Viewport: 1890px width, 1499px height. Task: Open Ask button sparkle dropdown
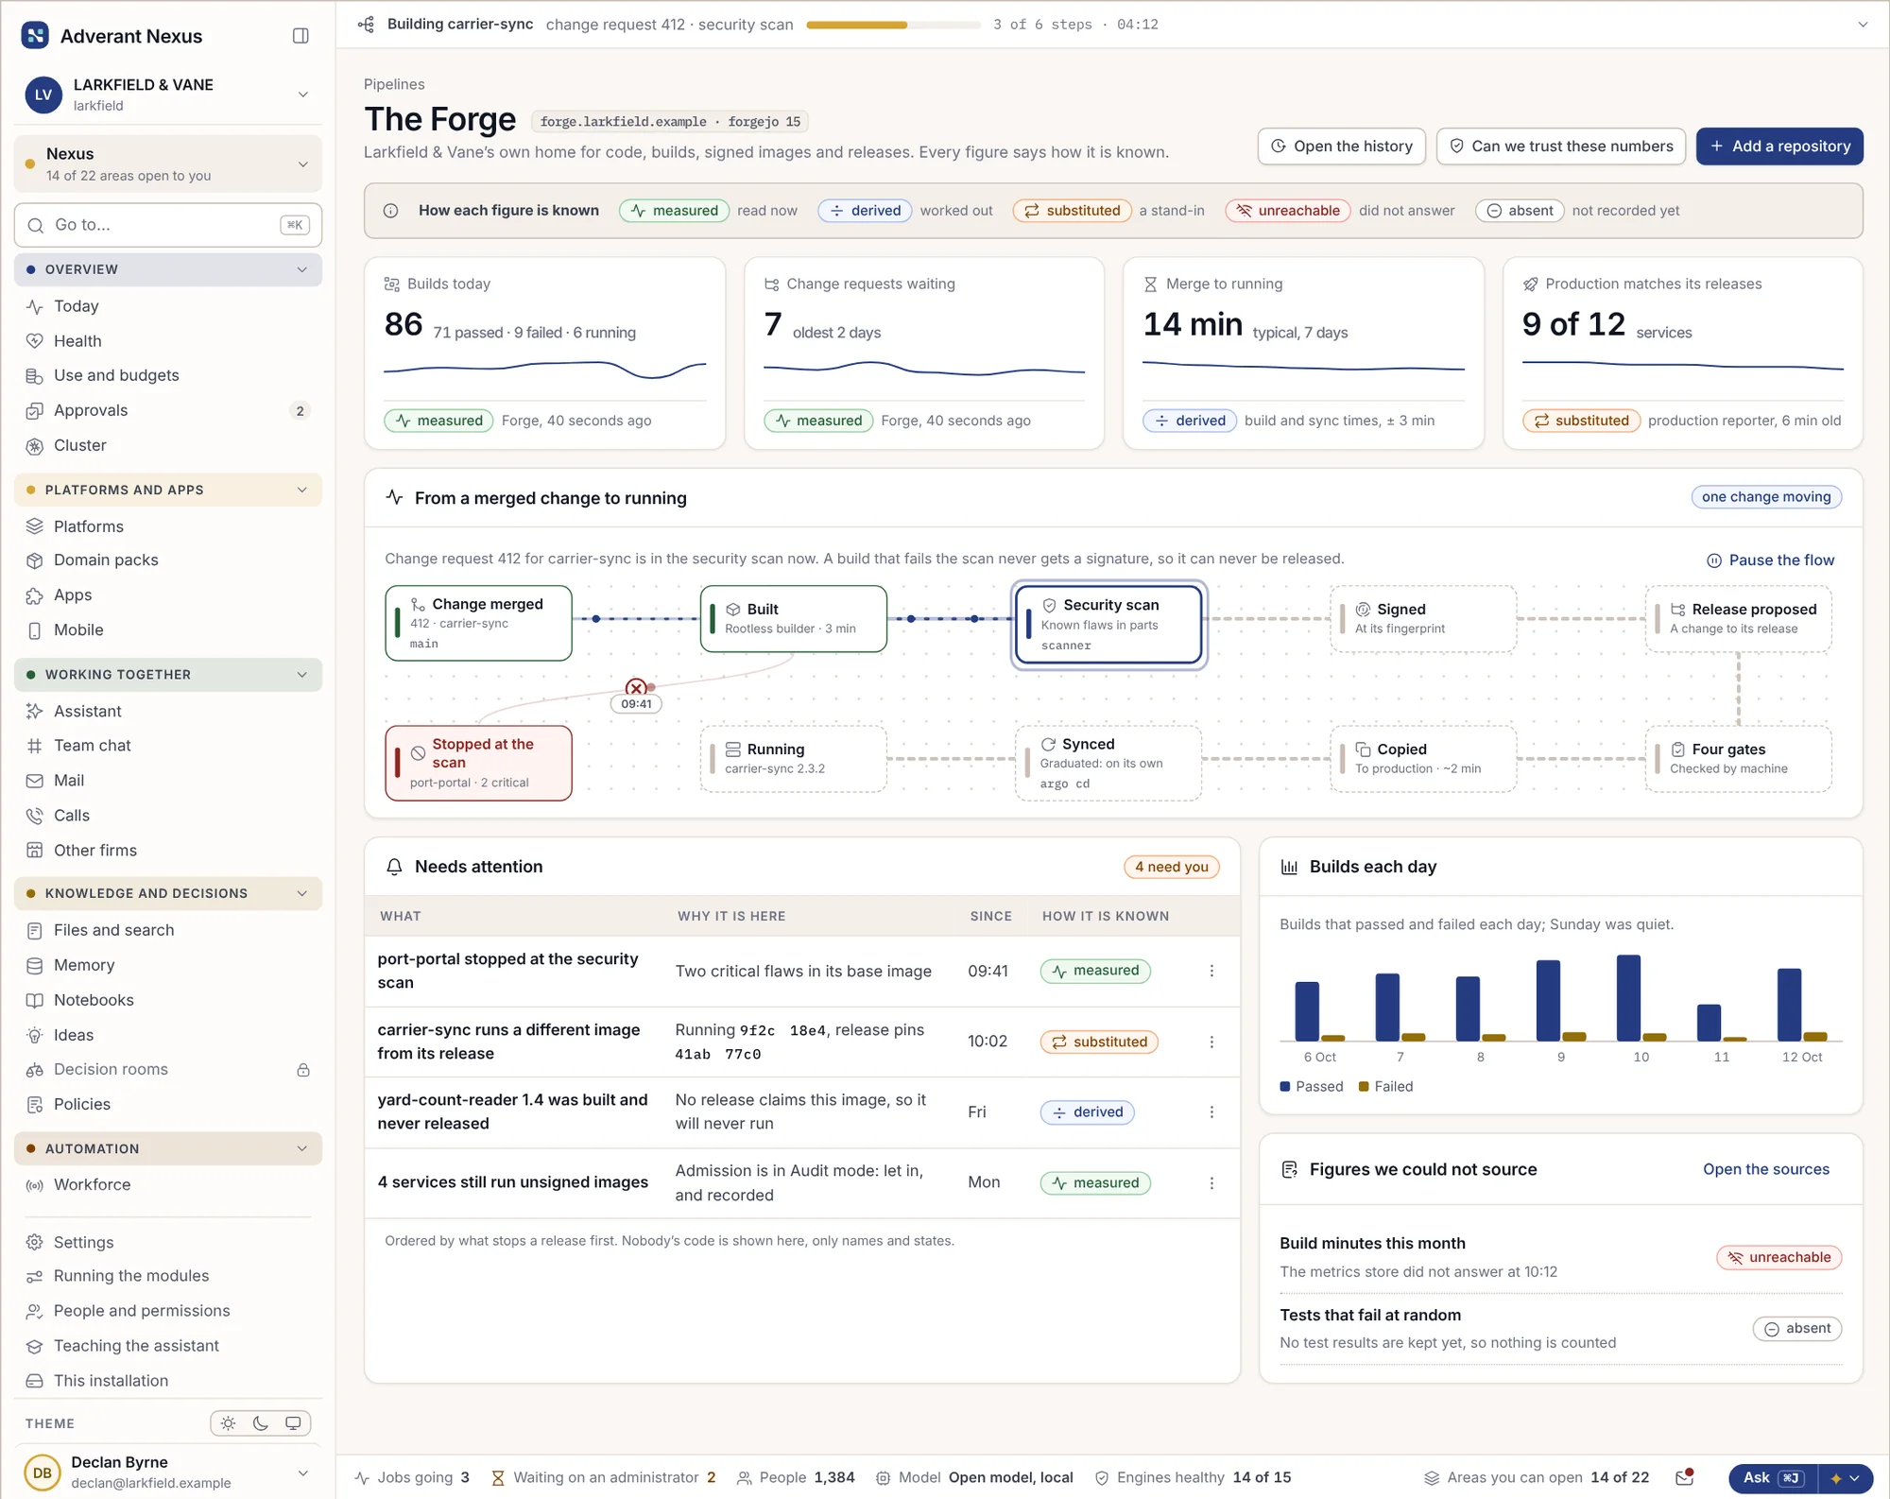[x=1844, y=1478]
